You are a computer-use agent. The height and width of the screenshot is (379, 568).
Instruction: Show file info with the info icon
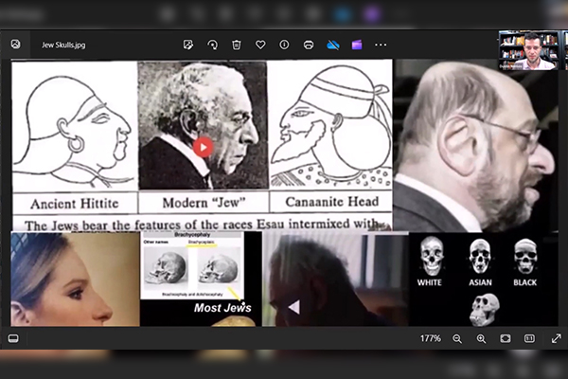[x=284, y=45]
